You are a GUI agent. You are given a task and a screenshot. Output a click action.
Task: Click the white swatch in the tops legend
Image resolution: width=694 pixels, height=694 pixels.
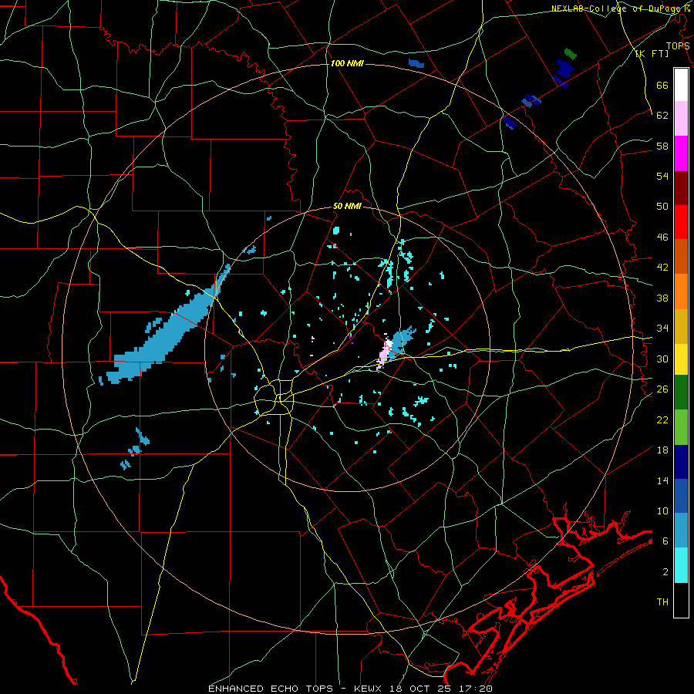(x=681, y=85)
